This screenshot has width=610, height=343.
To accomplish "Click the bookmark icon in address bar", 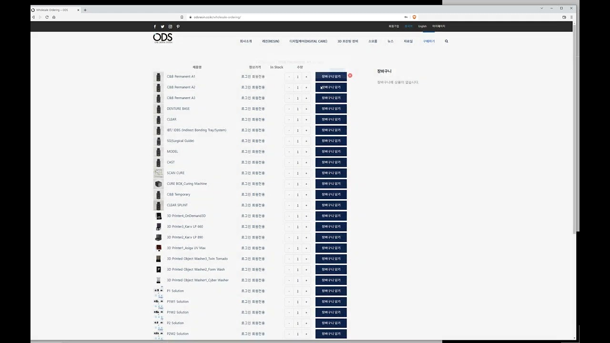I will pyautogui.click(x=182, y=17).
